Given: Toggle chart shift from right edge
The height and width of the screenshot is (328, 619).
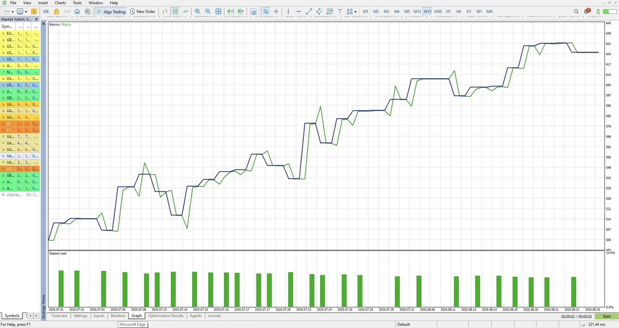Looking at the screenshot, I should tap(241, 12).
